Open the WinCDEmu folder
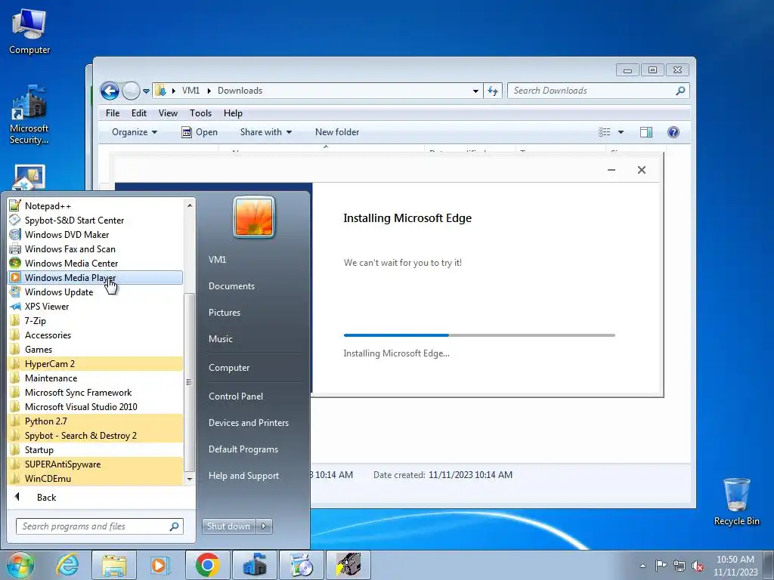Viewport: 774px width, 580px height. 95,478
